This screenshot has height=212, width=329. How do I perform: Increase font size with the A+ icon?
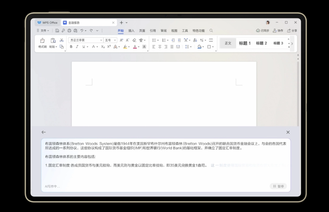[121, 40]
